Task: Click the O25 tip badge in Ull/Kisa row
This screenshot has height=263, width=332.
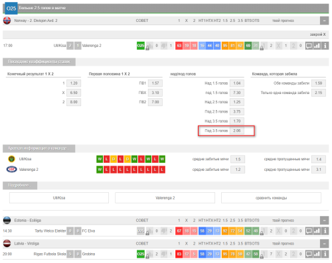Action: coord(141,46)
